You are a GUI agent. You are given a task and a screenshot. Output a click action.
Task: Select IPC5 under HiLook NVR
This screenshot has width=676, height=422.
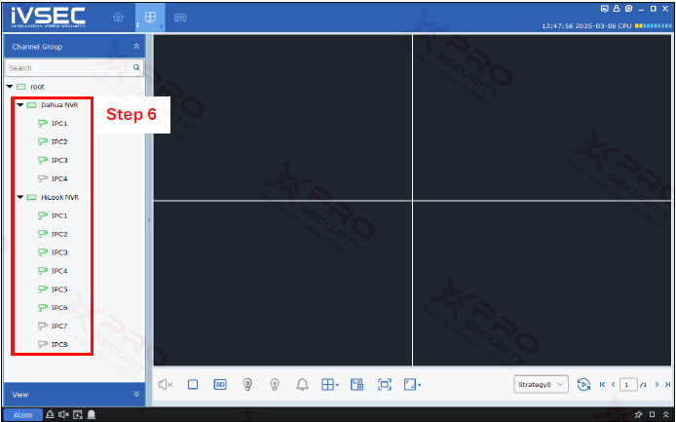tap(59, 289)
